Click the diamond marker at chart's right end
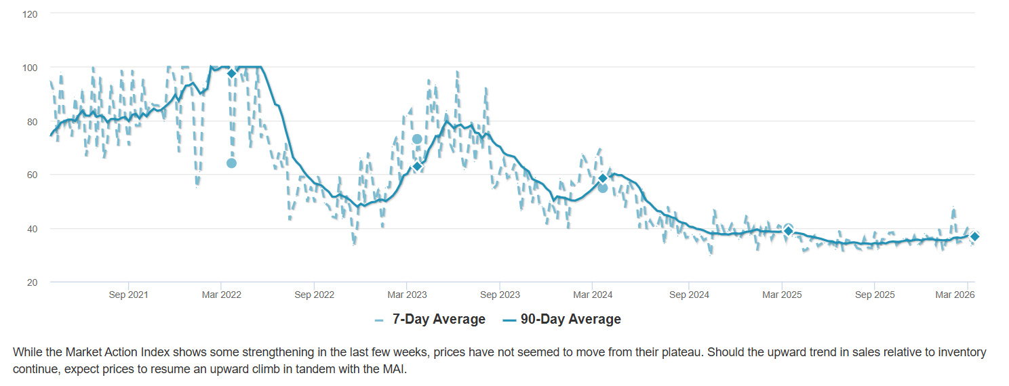This screenshot has width=1009, height=386. pyautogui.click(x=974, y=236)
